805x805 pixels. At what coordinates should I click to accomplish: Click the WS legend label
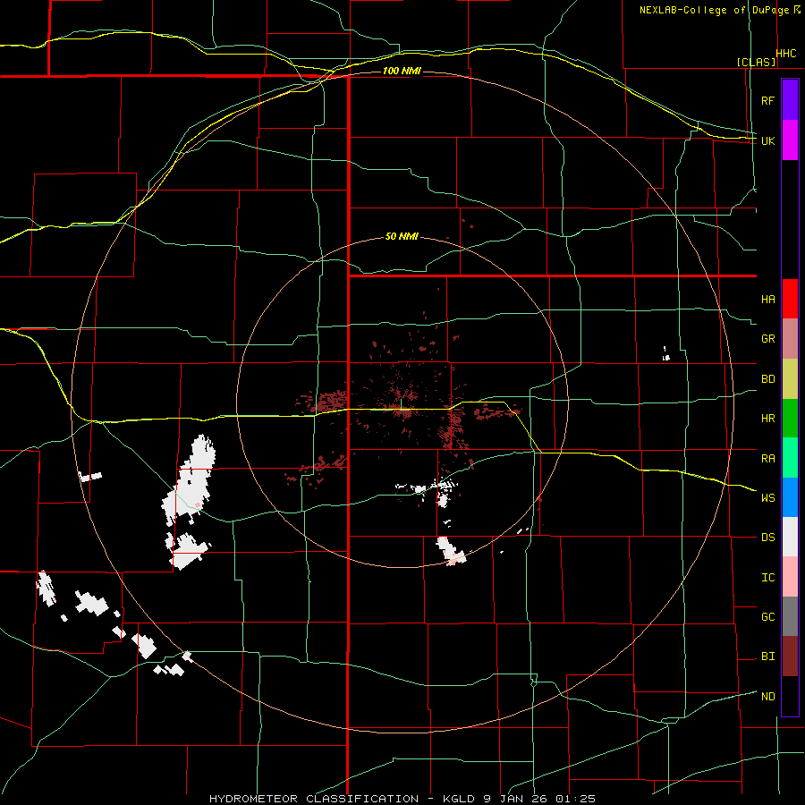click(767, 498)
